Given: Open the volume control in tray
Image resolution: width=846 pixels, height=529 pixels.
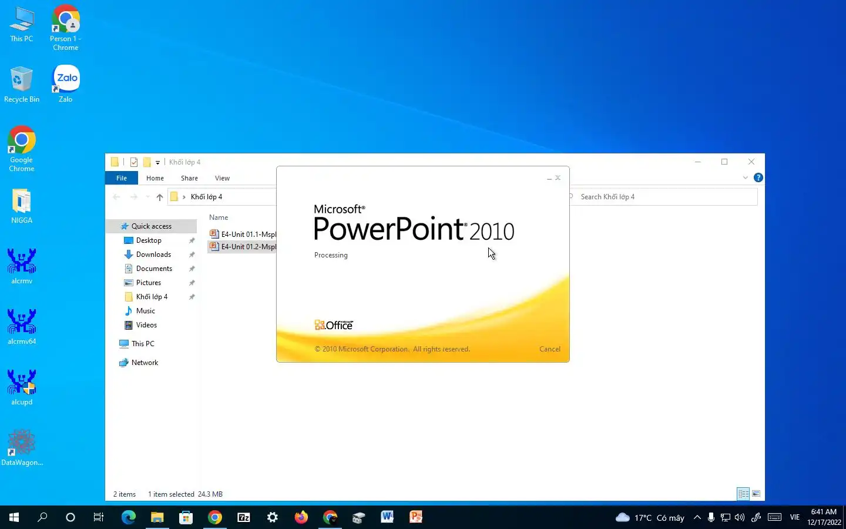Looking at the screenshot, I should 740,517.
